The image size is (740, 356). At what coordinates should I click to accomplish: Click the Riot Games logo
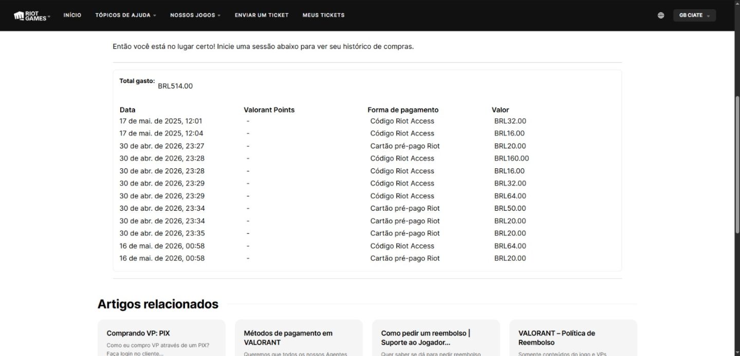tap(31, 15)
